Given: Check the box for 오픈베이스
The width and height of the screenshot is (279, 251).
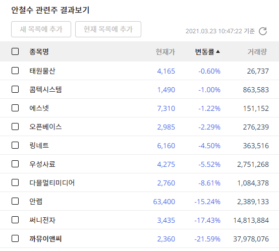Looking at the screenshot, I should 15,127.
